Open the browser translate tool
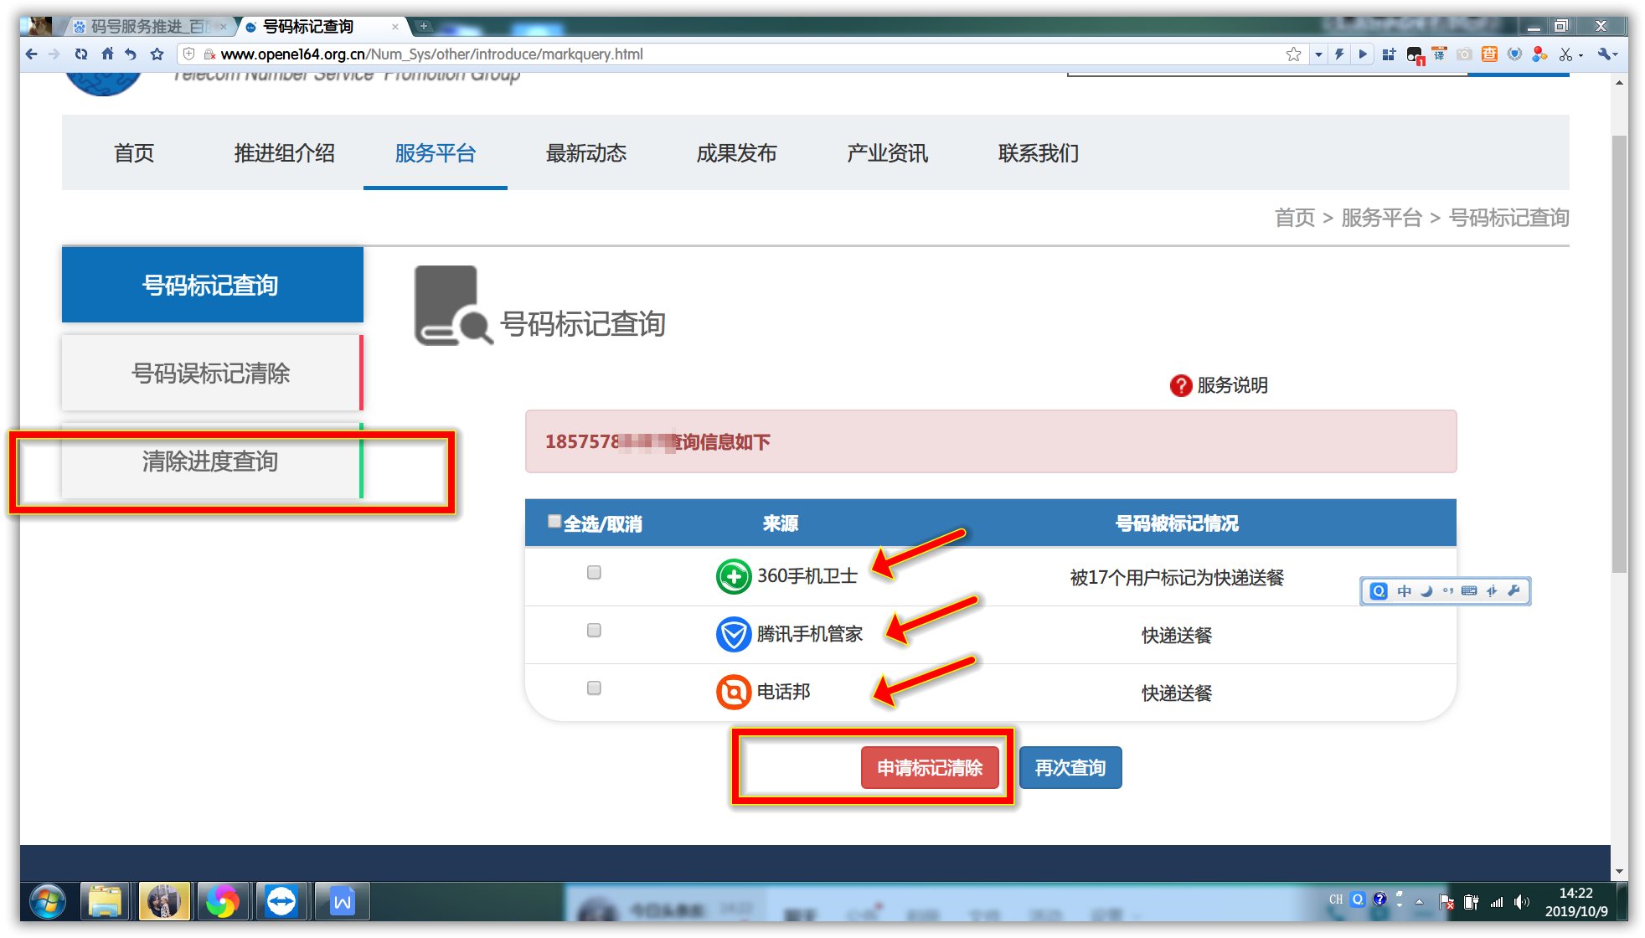This screenshot has width=1645, height=938. (x=1438, y=54)
